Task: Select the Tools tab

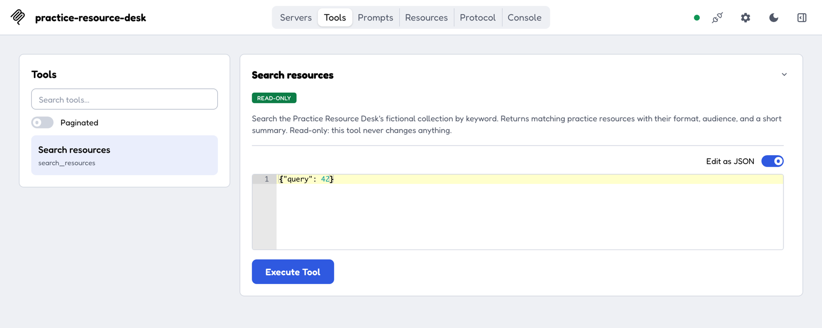Action: coord(335,17)
